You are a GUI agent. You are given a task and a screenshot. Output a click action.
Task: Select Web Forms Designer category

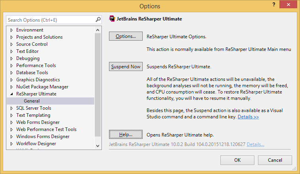coord(37,122)
